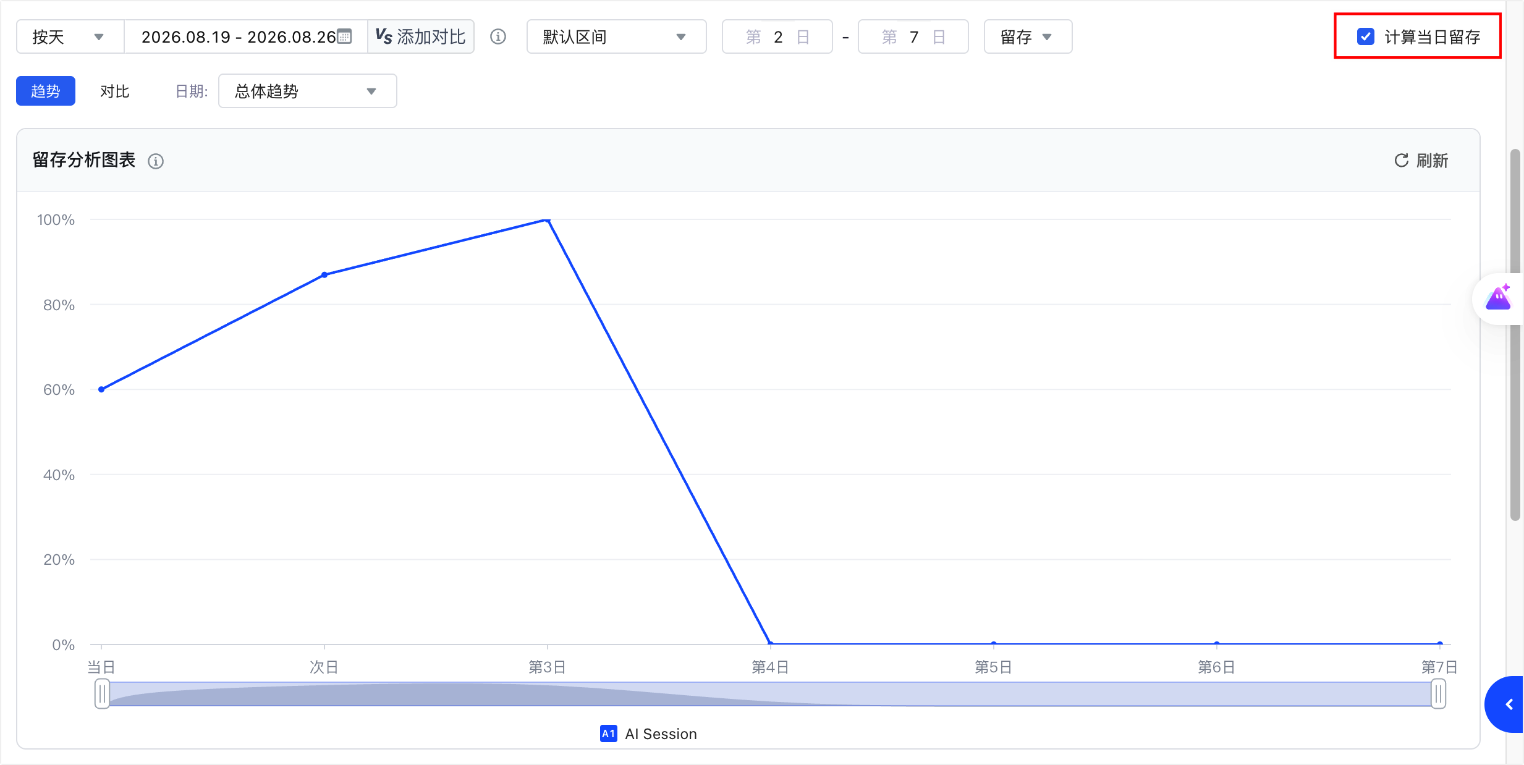Screen dimensions: 1524x765
Task: Open the purple AI assistant icon
Action: click(x=1499, y=298)
